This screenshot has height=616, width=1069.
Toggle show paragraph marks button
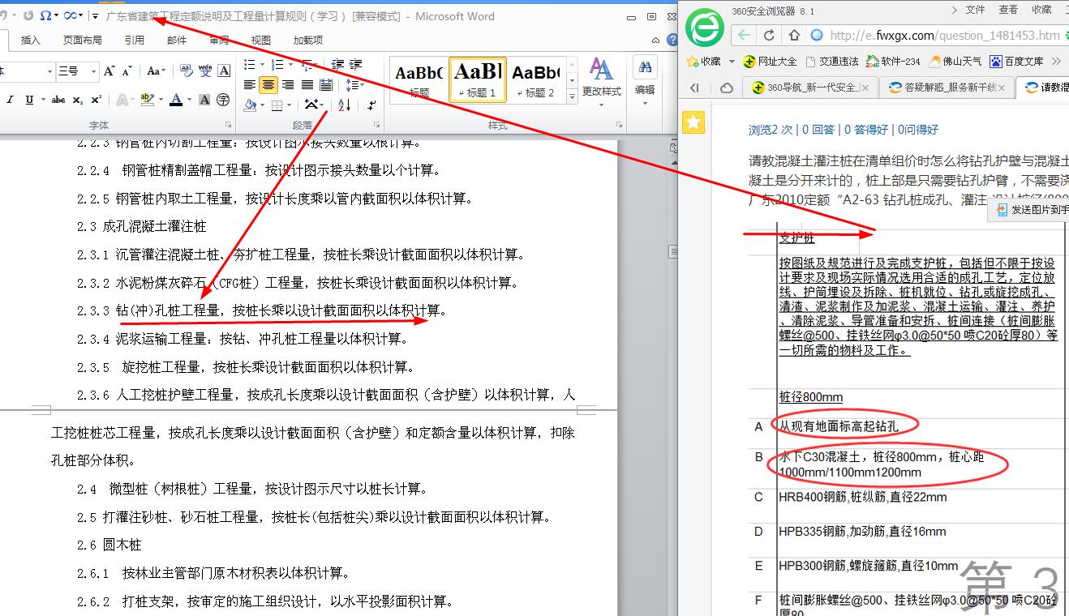pyautogui.click(x=371, y=105)
